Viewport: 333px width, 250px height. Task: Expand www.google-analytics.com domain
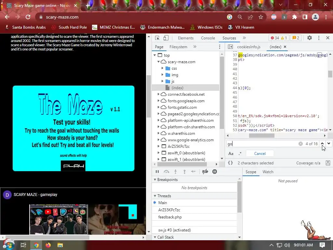[158, 140]
